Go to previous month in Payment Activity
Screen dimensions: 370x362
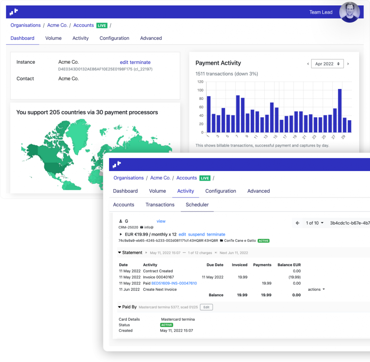pyautogui.click(x=308, y=64)
